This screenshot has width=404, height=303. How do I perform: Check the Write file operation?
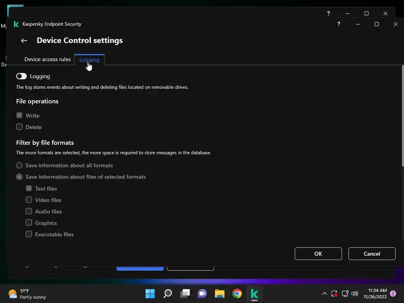19,115
